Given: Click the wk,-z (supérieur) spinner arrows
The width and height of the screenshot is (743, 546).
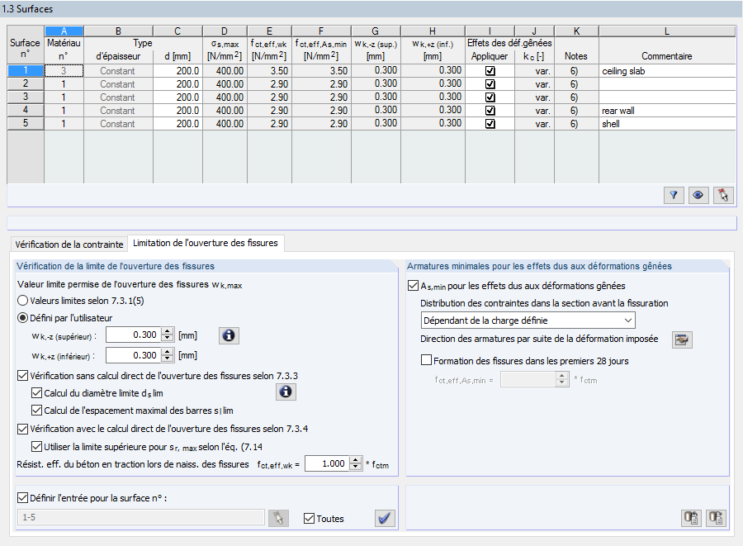Looking at the screenshot, I should point(168,335).
